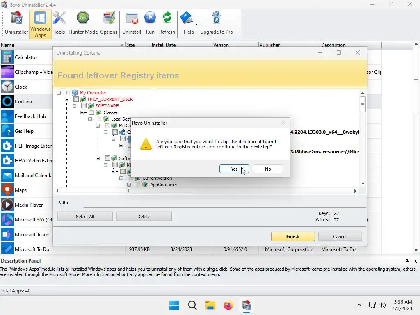Open taskbar Search
Image resolution: width=420 pixels, height=315 pixels.
(x=192, y=305)
